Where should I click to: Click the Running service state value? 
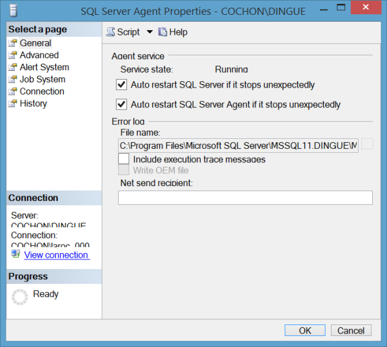(232, 70)
